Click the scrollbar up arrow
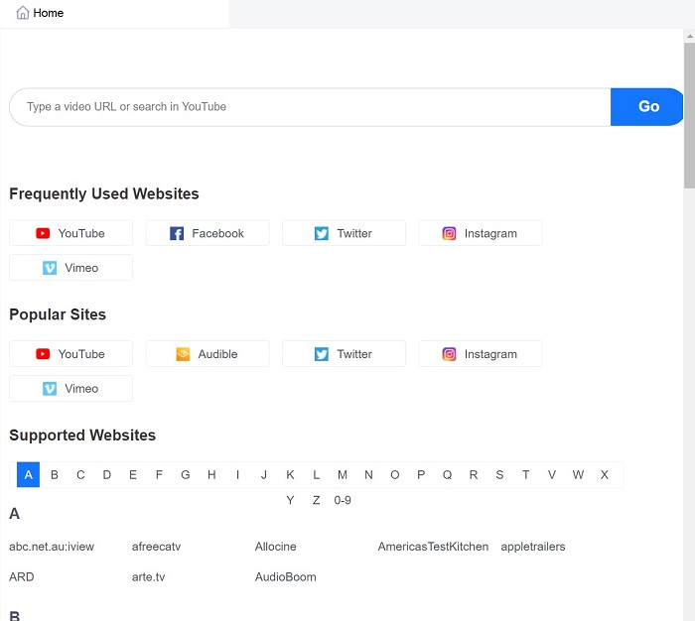 [689, 36]
